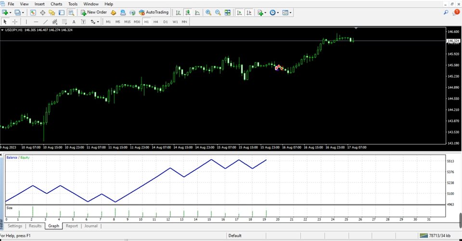This screenshot has height=241, width=462.
Task: Toggle the Strategy Tester panel
Action: [71, 12]
